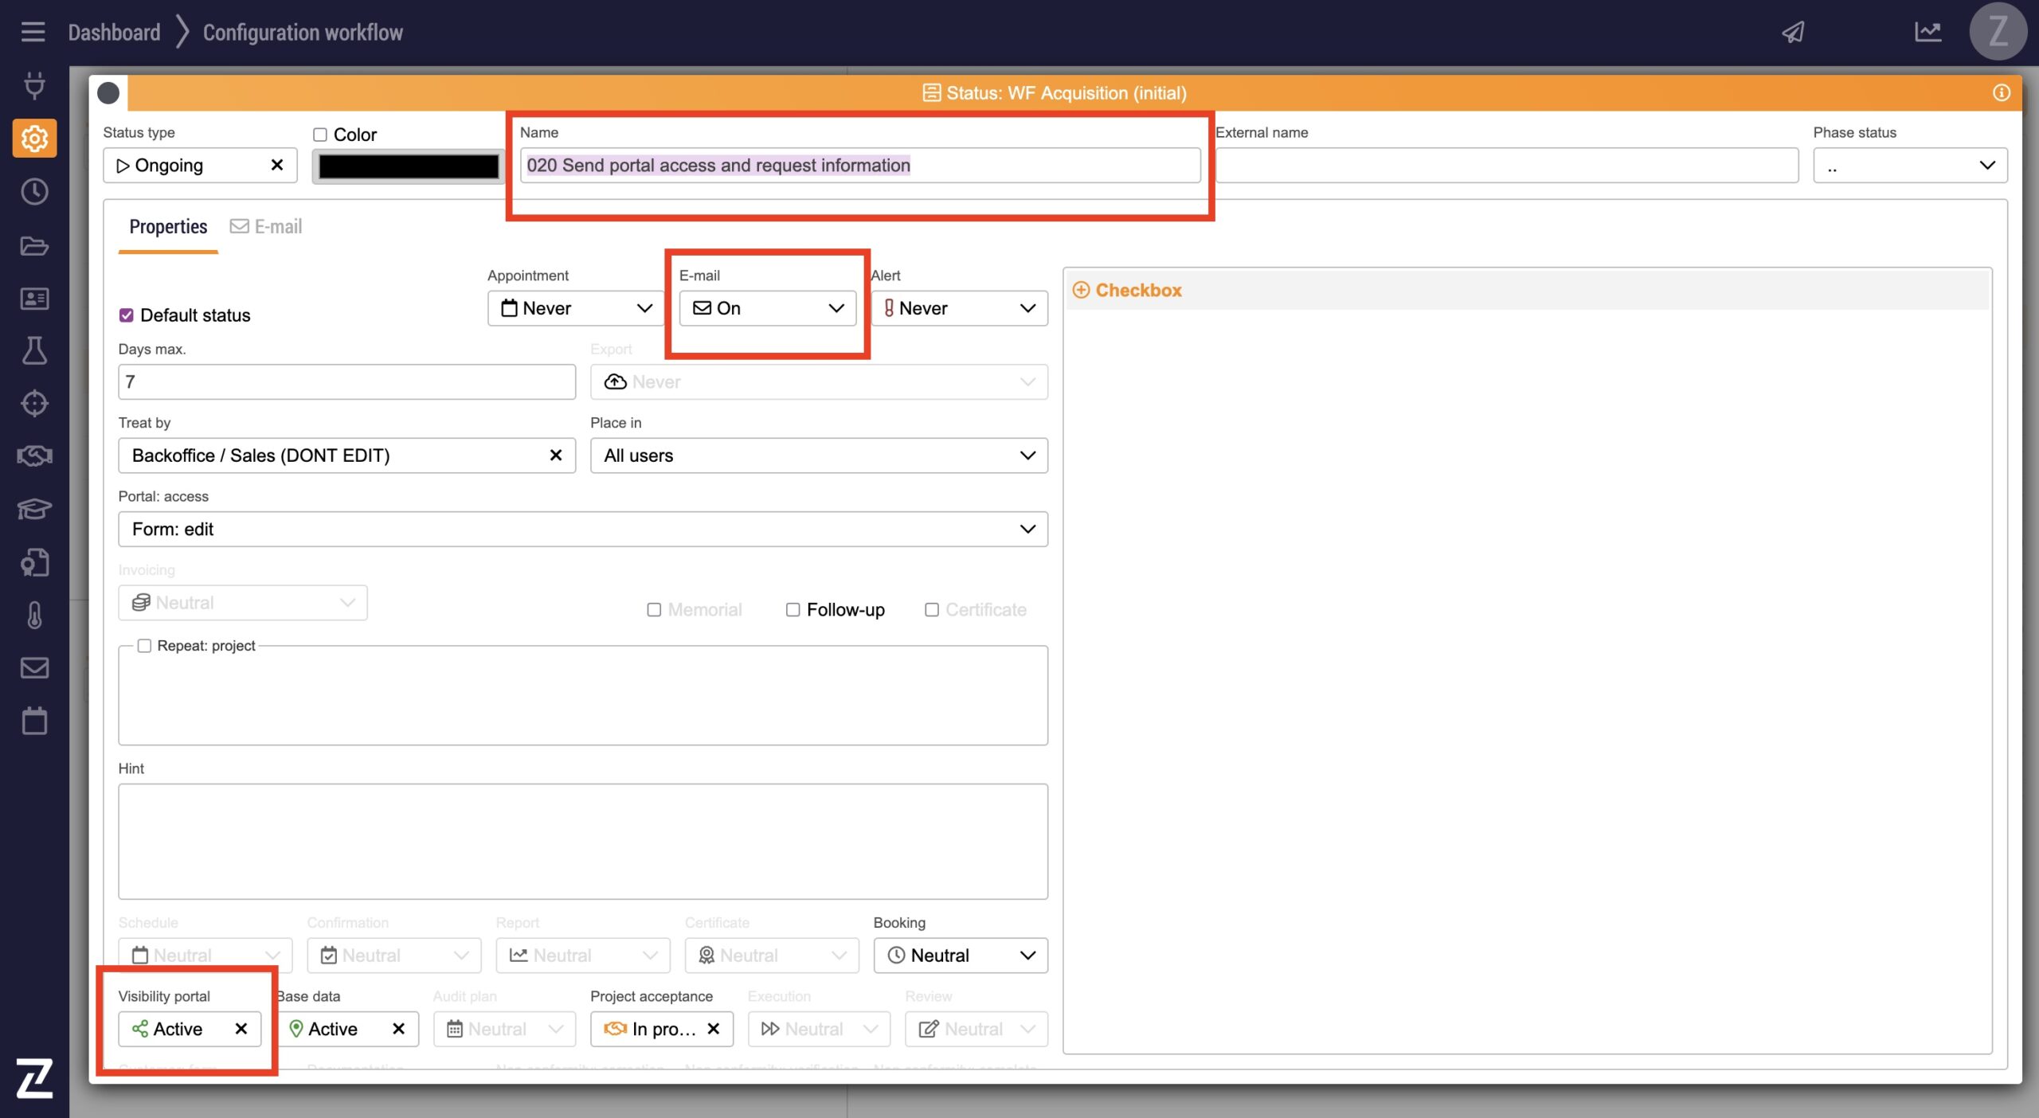2039x1118 pixels.
Task: Open the handshake icon in sidebar
Action: pos(34,455)
